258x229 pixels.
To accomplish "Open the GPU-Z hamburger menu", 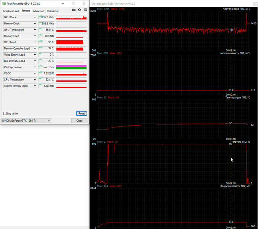I will [85, 10].
